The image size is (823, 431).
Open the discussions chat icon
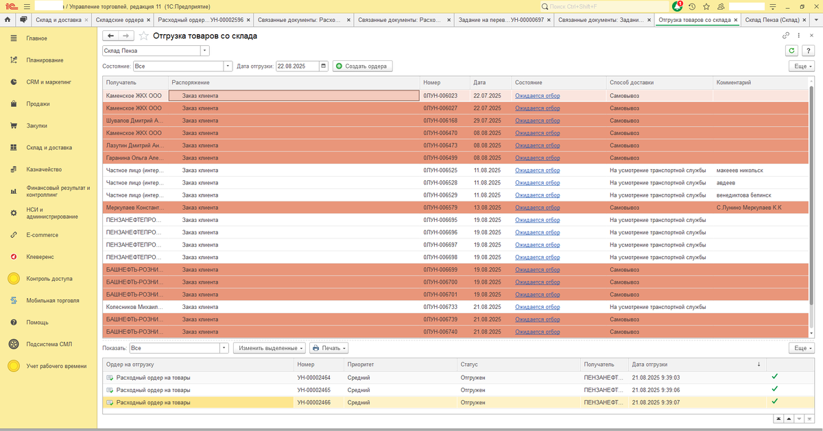(x=24, y=20)
